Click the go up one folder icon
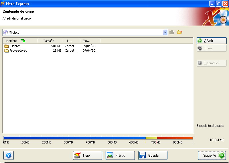229x163 pixels. pyautogui.click(x=172, y=32)
